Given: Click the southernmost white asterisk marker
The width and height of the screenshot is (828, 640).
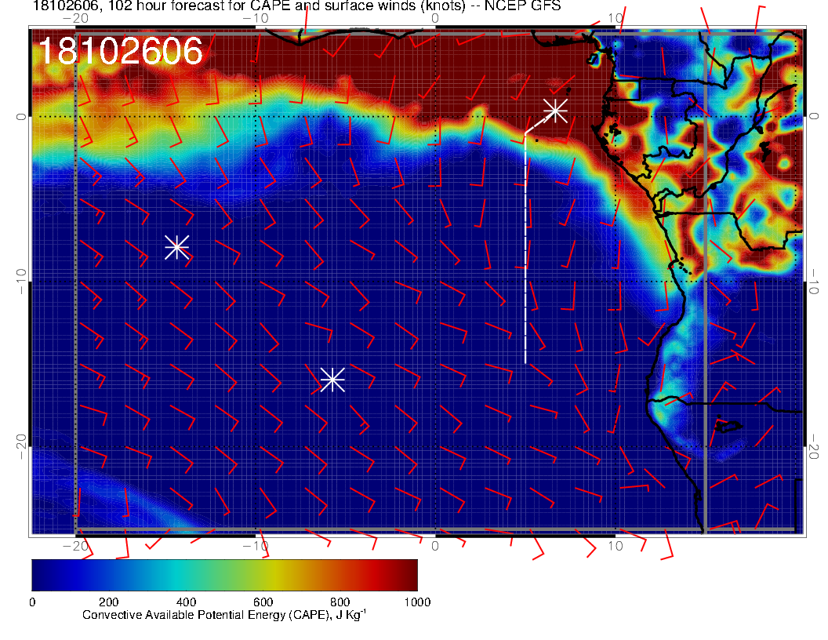Looking at the screenshot, I should [332, 380].
